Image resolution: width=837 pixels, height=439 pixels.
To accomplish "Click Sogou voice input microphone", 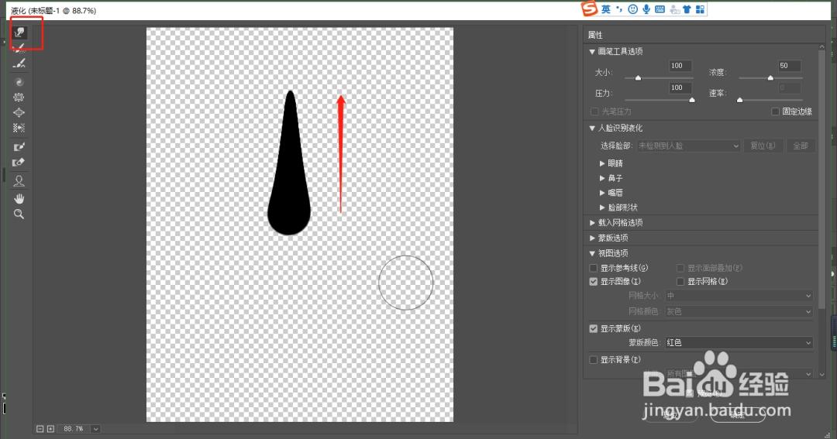I will tap(646, 9).
